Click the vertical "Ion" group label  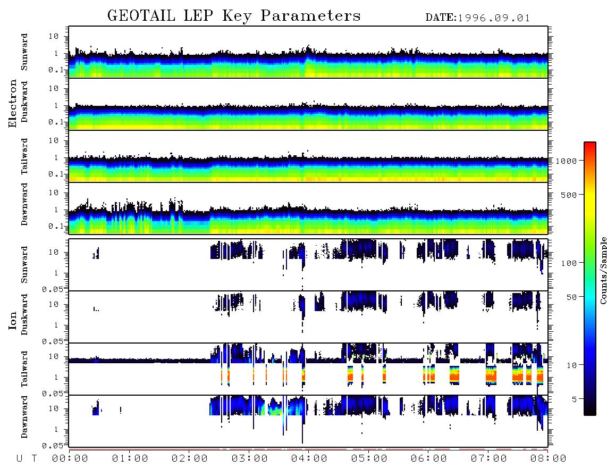[13, 320]
